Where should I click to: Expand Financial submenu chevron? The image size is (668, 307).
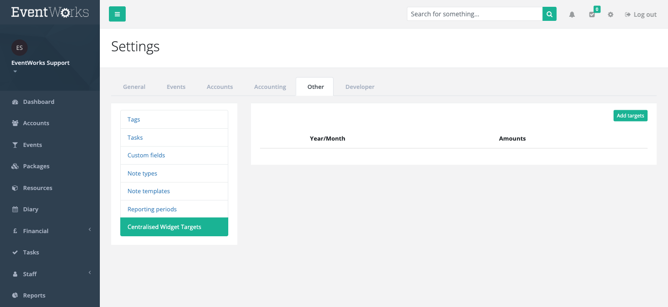90,229
